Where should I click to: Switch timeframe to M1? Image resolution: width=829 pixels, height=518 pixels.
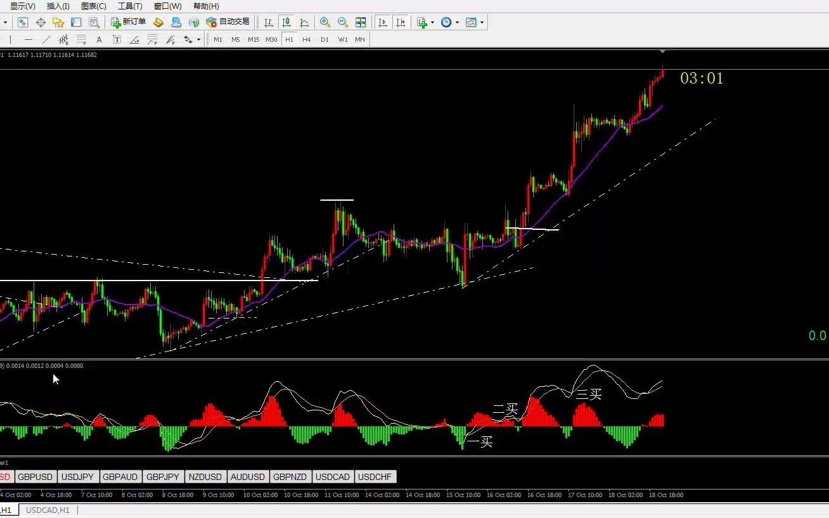(x=218, y=40)
